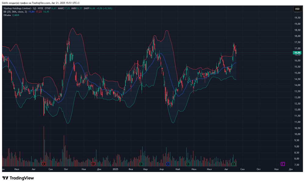Click the Объём volume indicator legend
305x184 pixels.
tap(7, 15)
